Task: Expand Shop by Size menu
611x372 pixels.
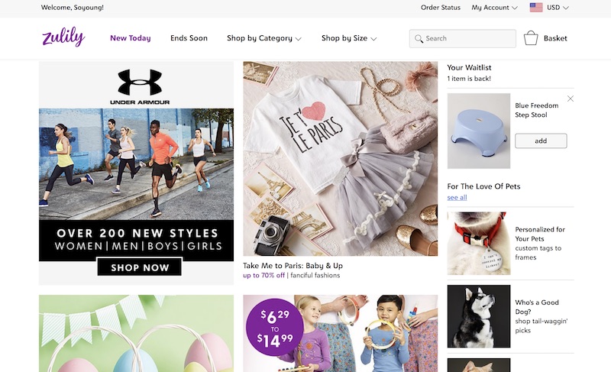Action: point(349,38)
